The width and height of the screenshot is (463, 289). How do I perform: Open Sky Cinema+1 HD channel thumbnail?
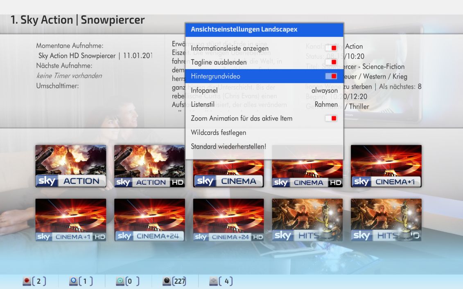[71, 220]
